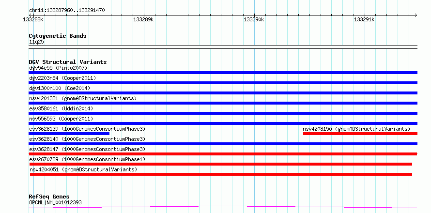
Task: Click the 11q25 band label
Action: point(36,42)
